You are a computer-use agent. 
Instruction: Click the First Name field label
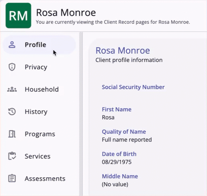pos(117,109)
